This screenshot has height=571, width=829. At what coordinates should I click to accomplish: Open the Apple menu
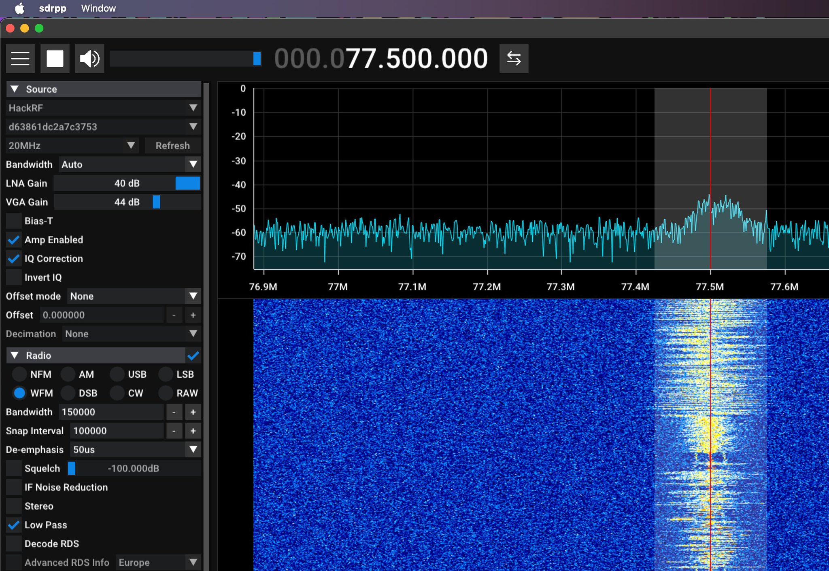19,8
